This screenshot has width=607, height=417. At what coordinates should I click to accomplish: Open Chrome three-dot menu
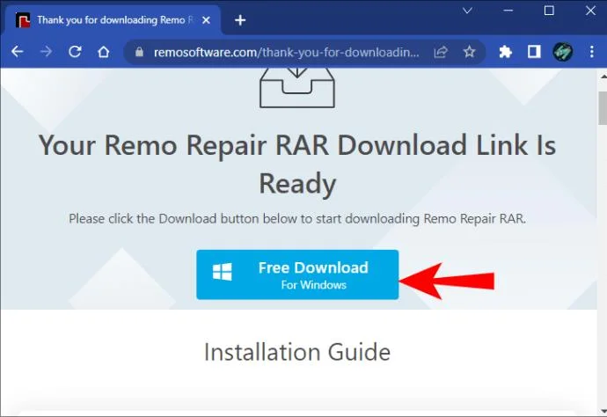pyautogui.click(x=591, y=52)
